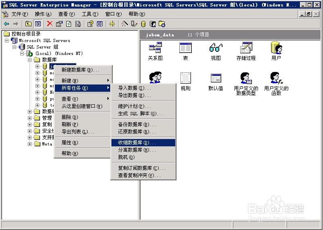Open the 工具(T) menu
The height and width of the screenshot is (230, 323).
pos(90,14)
